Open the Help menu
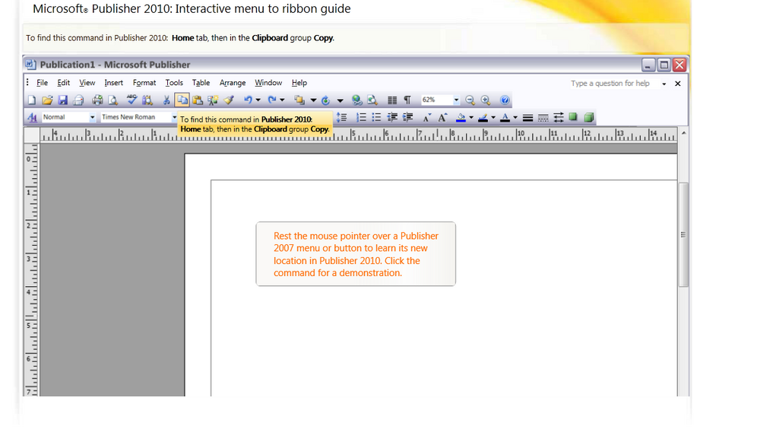The image size is (760, 432). click(x=299, y=83)
